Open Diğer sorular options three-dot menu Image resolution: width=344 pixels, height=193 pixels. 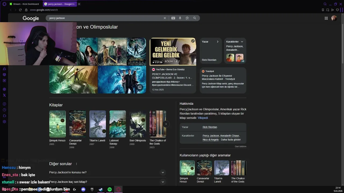[76, 164]
